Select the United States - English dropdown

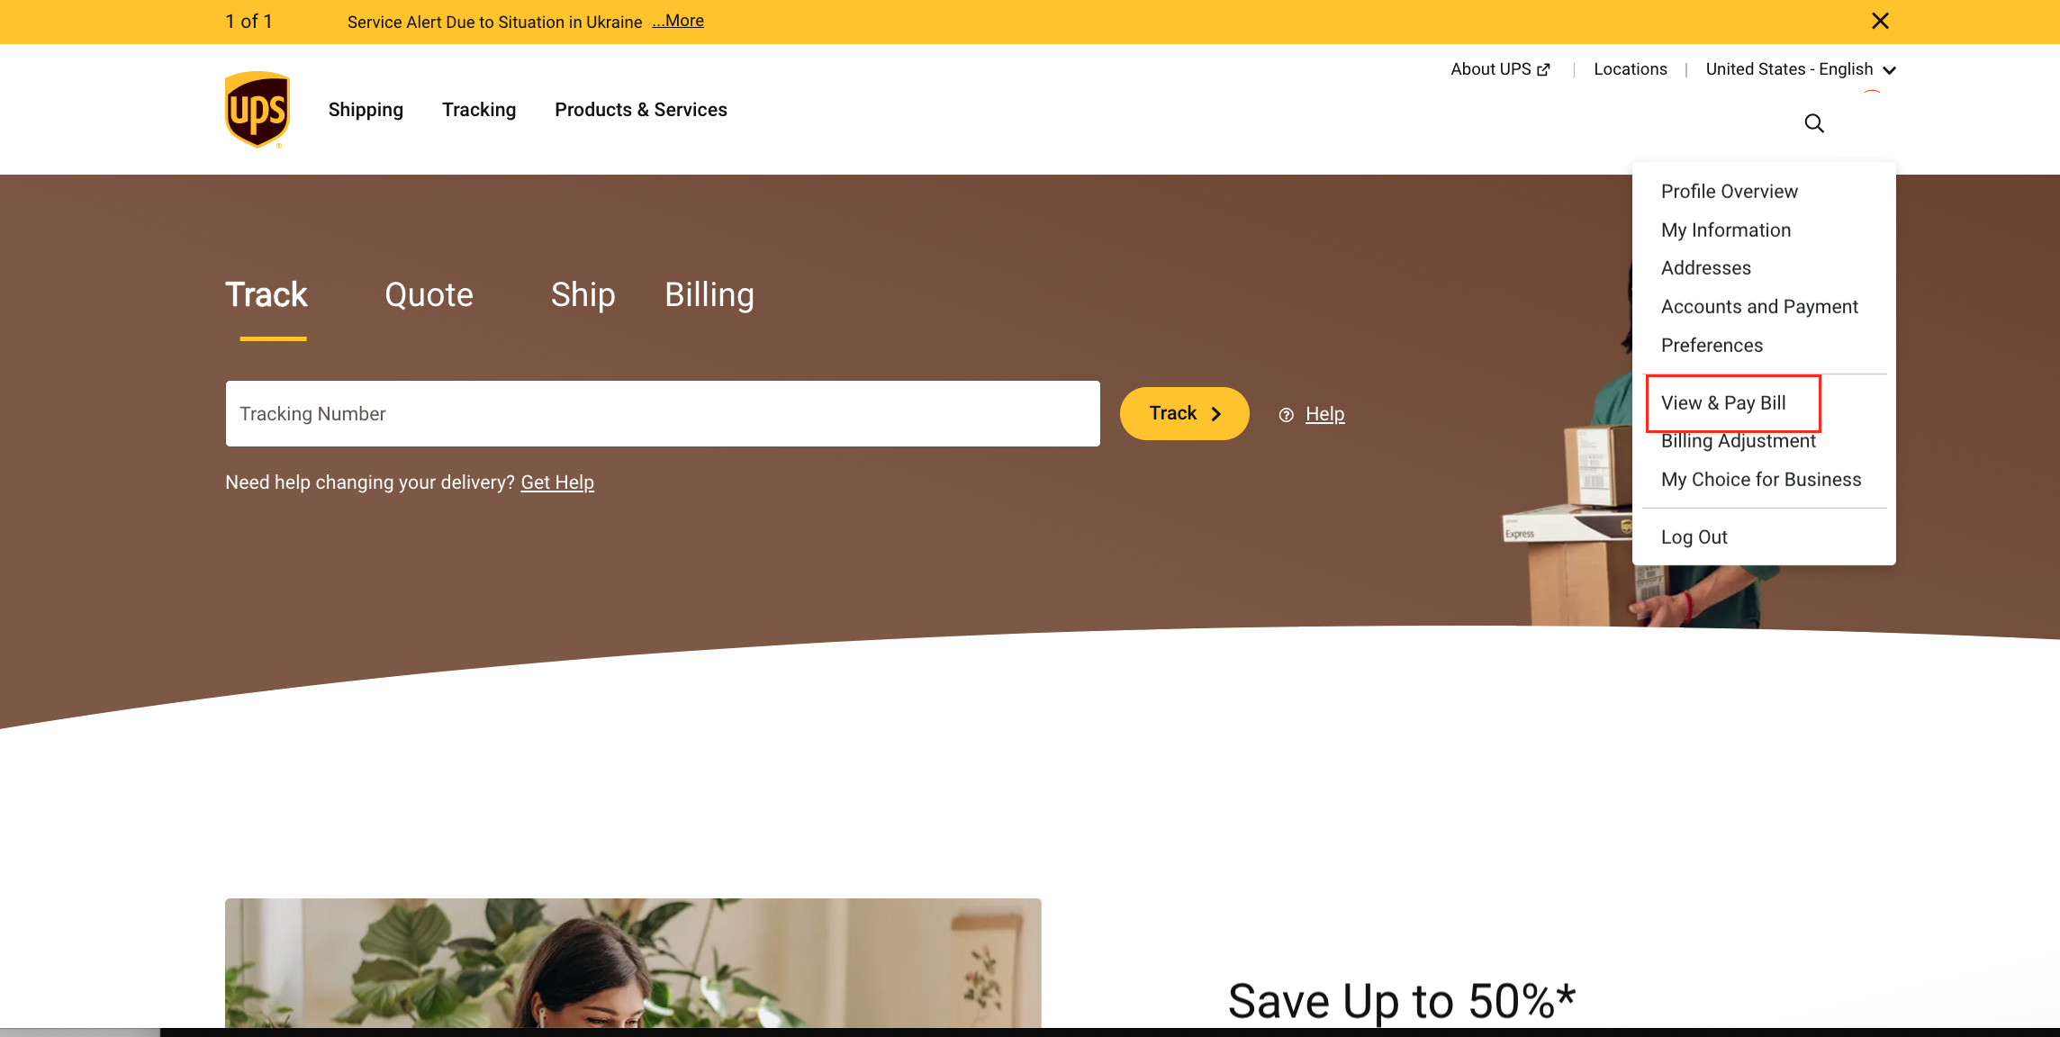(x=1801, y=68)
